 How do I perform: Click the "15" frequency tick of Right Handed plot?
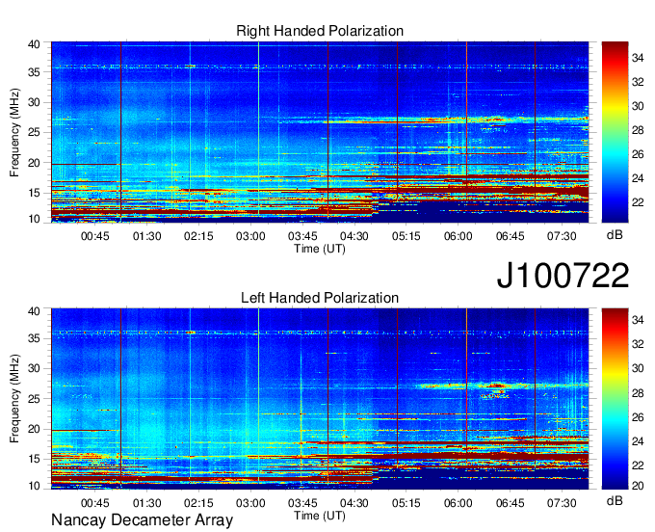pyautogui.click(x=34, y=193)
